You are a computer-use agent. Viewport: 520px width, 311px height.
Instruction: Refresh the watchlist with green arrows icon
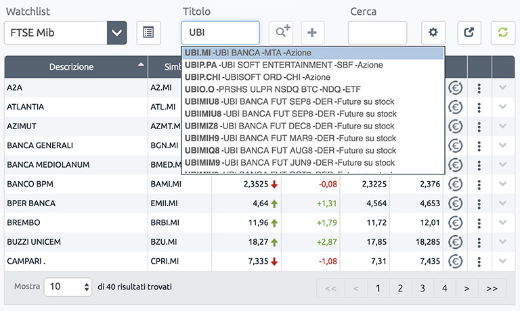pos(503,32)
